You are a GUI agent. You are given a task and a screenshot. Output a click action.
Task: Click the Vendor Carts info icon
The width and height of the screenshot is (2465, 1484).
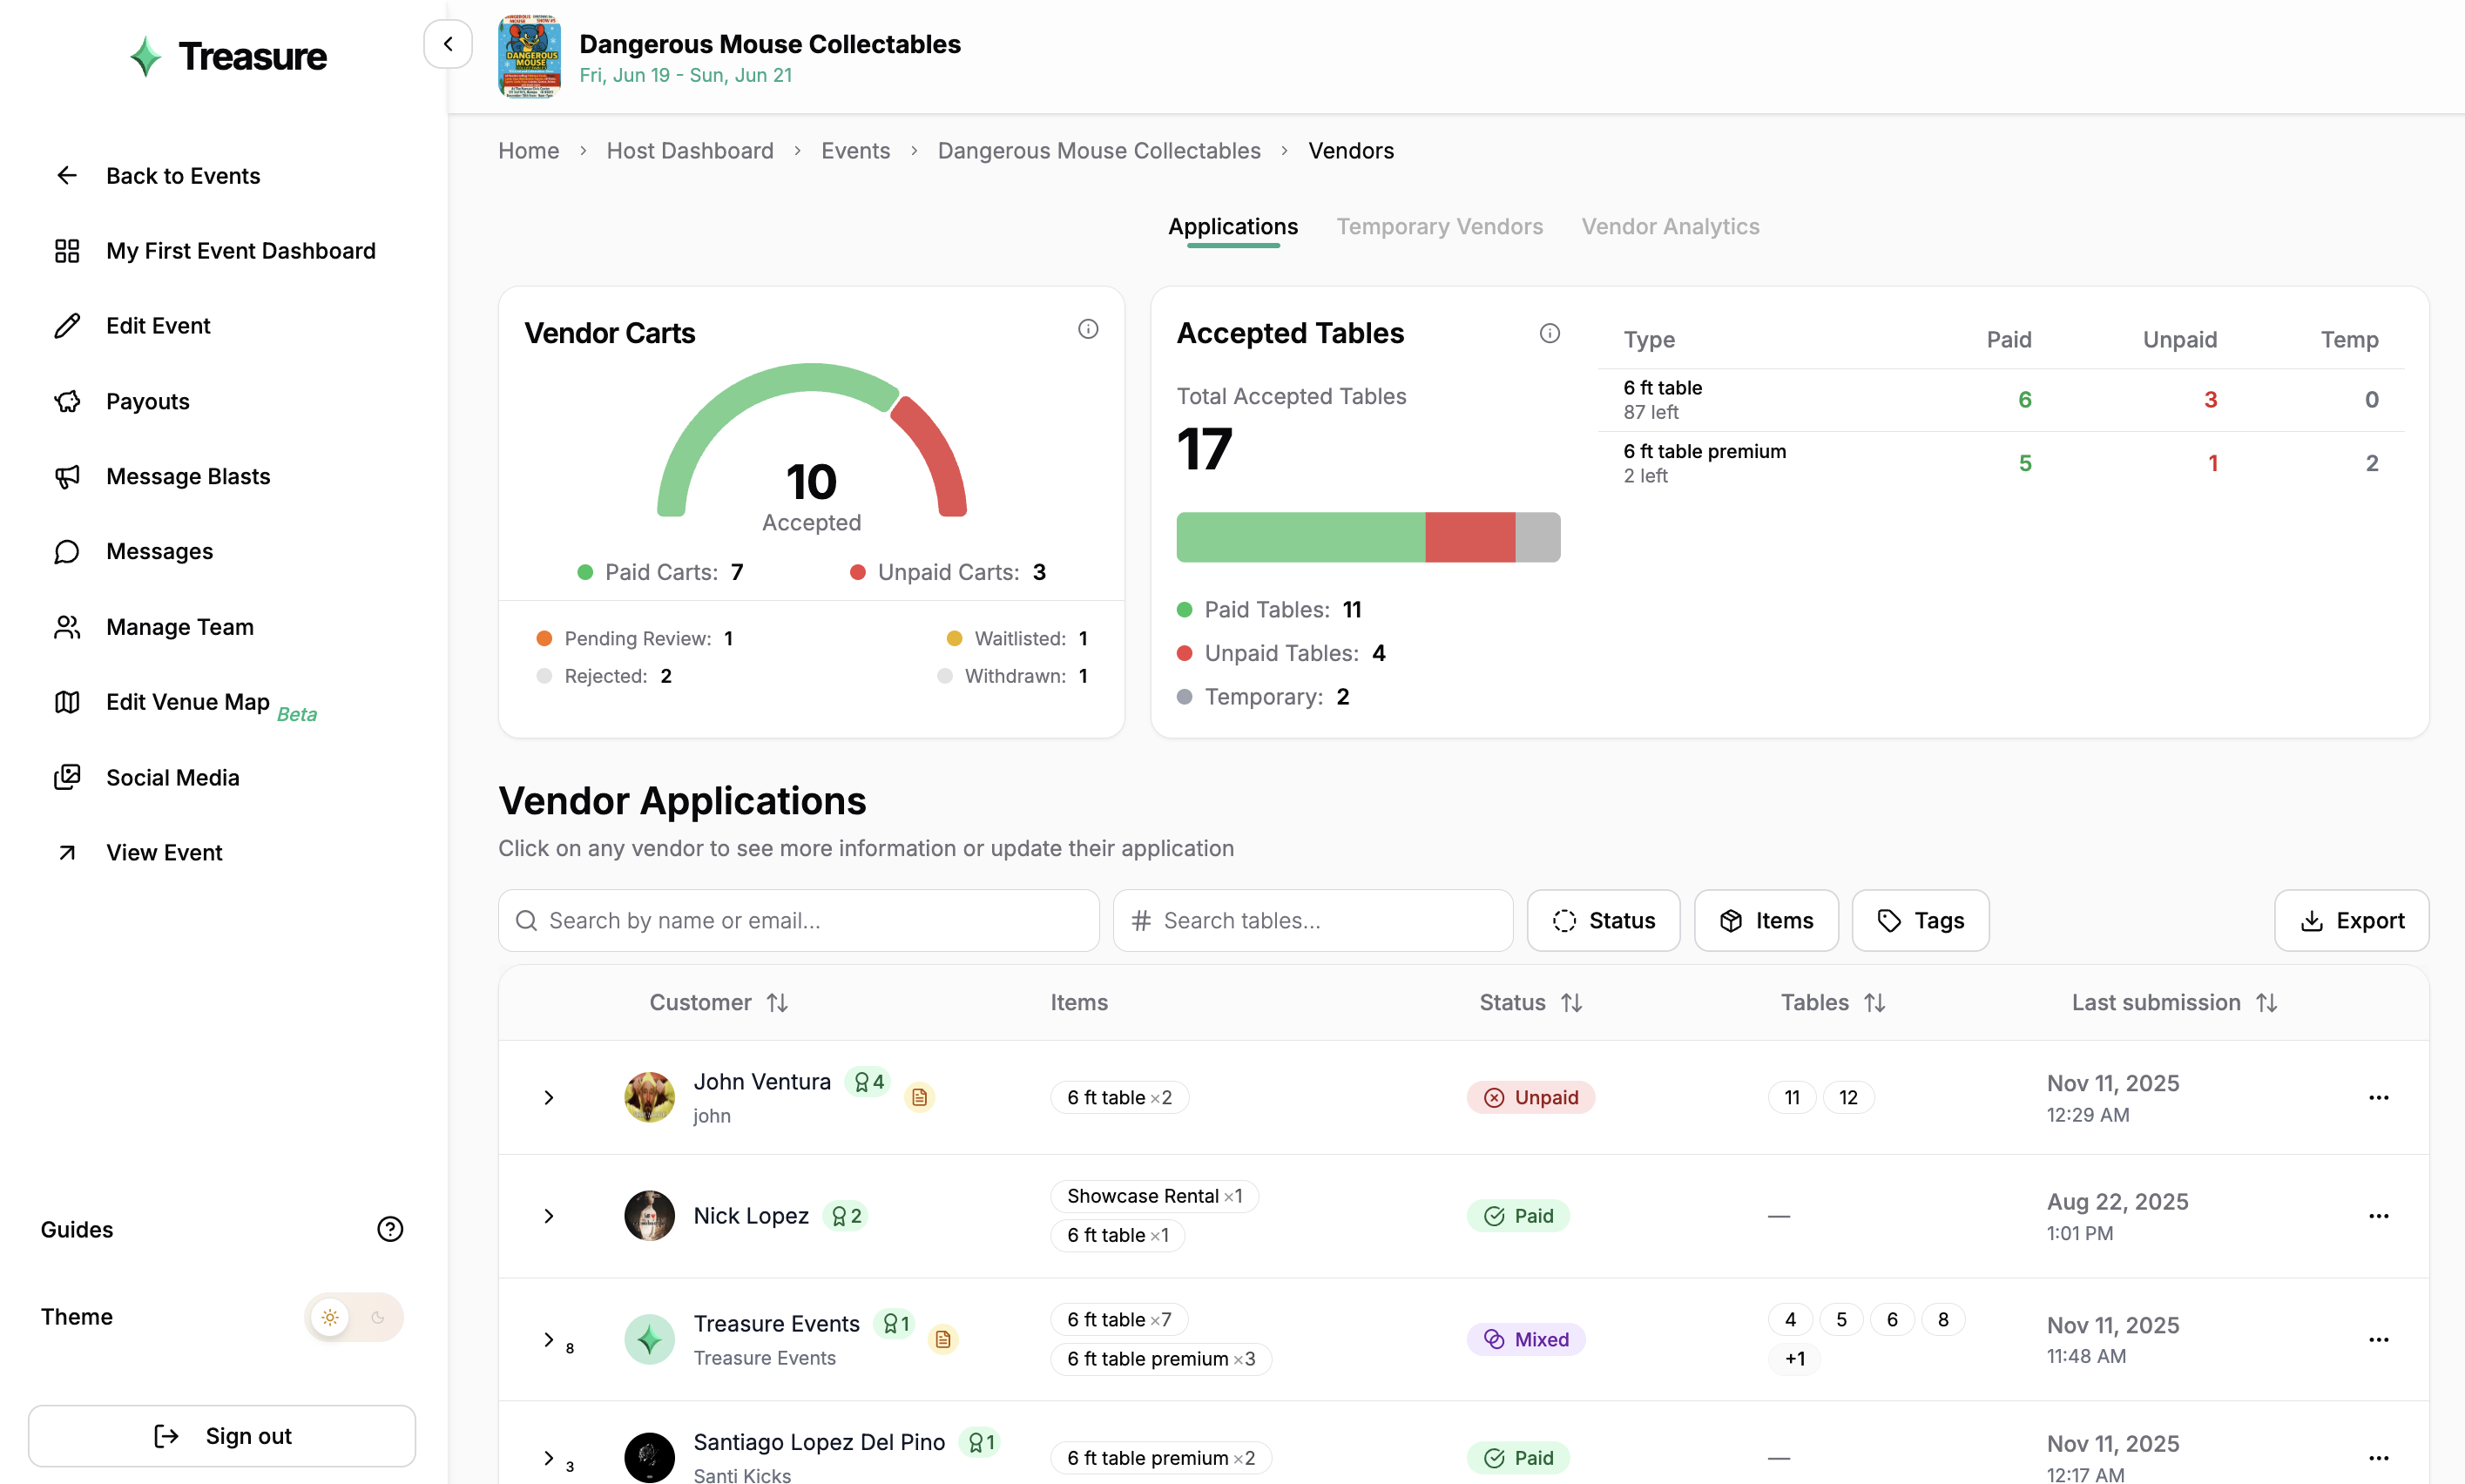pos(1088,329)
